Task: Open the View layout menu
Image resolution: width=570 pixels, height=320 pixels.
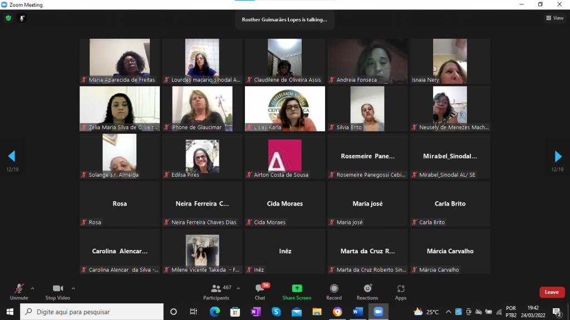Action: [x=555, y=18]
